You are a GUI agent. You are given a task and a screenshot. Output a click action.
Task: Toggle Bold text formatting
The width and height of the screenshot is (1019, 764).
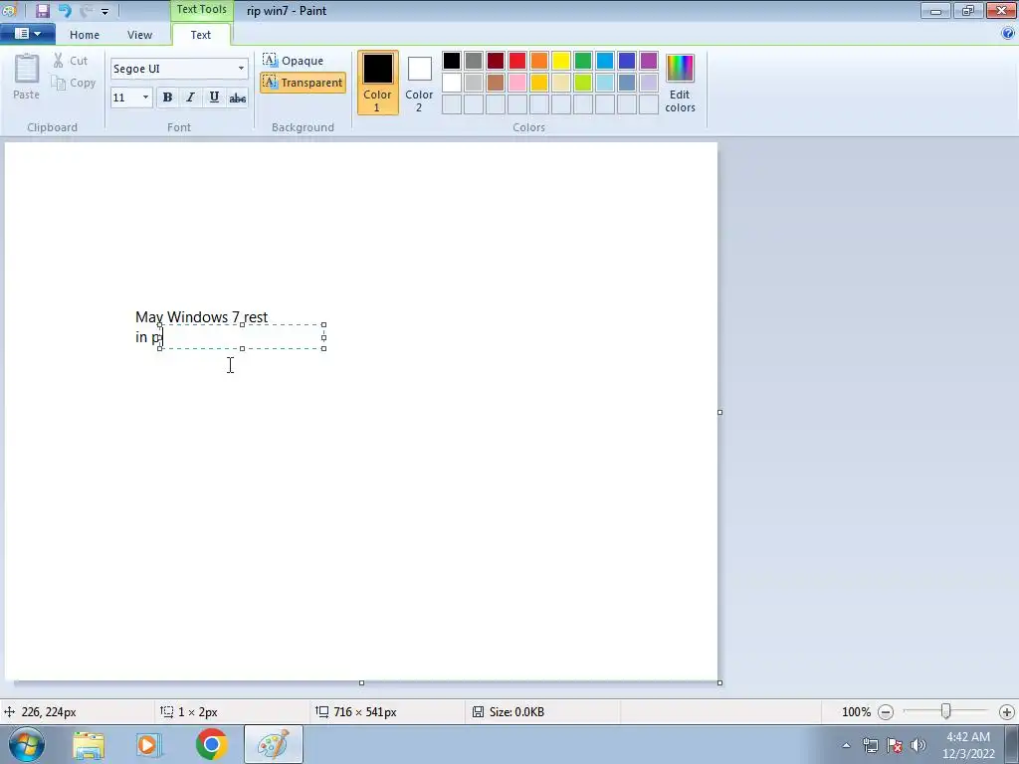[x=167, y=97]
